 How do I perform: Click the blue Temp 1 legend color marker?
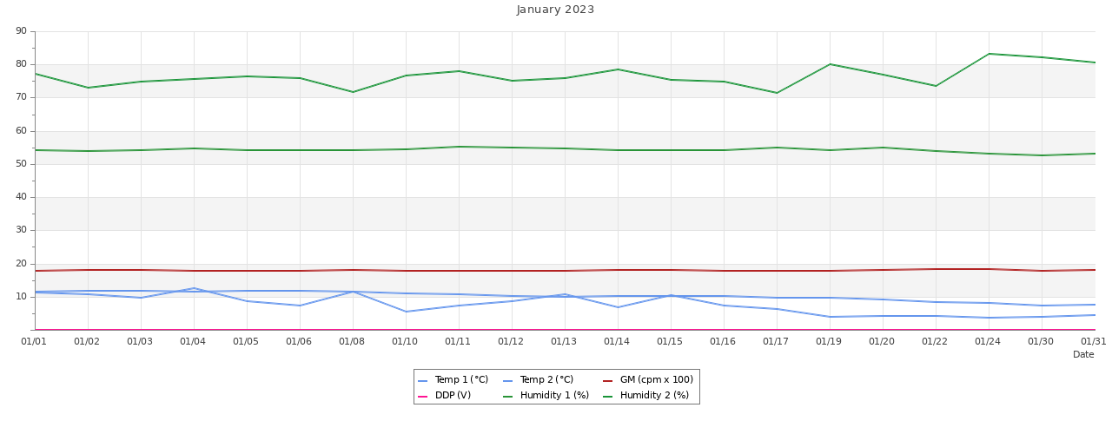(423, 381)
